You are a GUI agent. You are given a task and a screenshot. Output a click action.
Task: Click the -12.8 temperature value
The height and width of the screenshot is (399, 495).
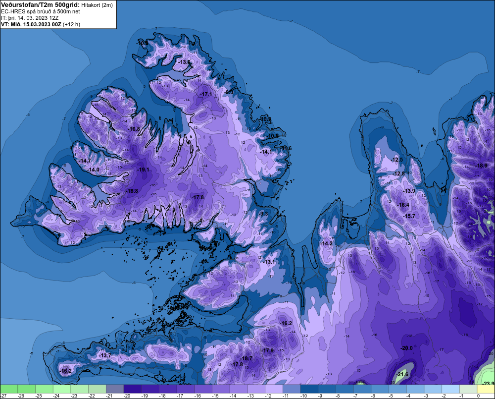pos(398,173)
